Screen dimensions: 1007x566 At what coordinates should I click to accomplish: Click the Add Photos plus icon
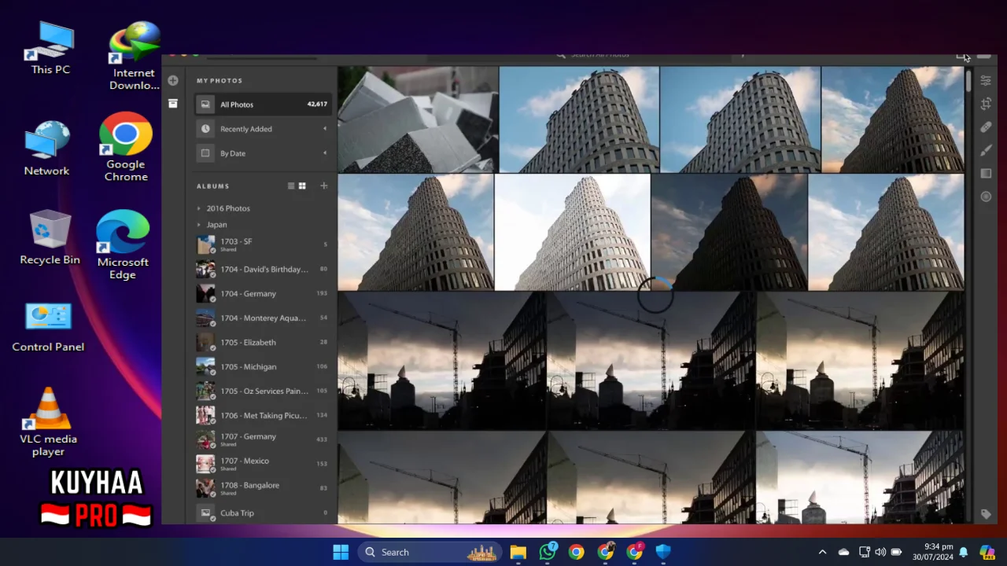coord(173,80)
